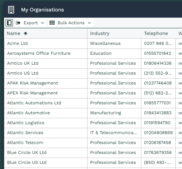This screenshot has height=169, width=182.
Task: Open the Atlantic Automotive record
Action: point(28,113)
